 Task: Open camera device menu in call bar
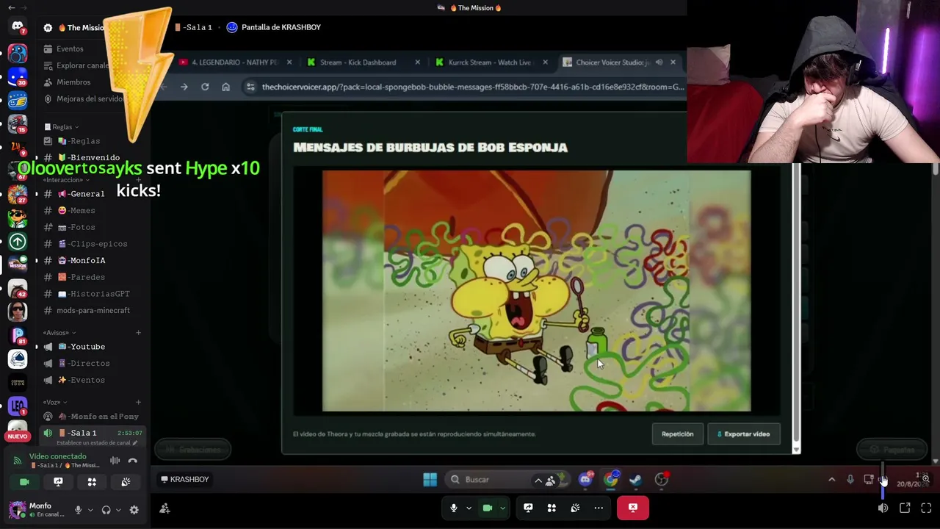[x=502, y=508]
